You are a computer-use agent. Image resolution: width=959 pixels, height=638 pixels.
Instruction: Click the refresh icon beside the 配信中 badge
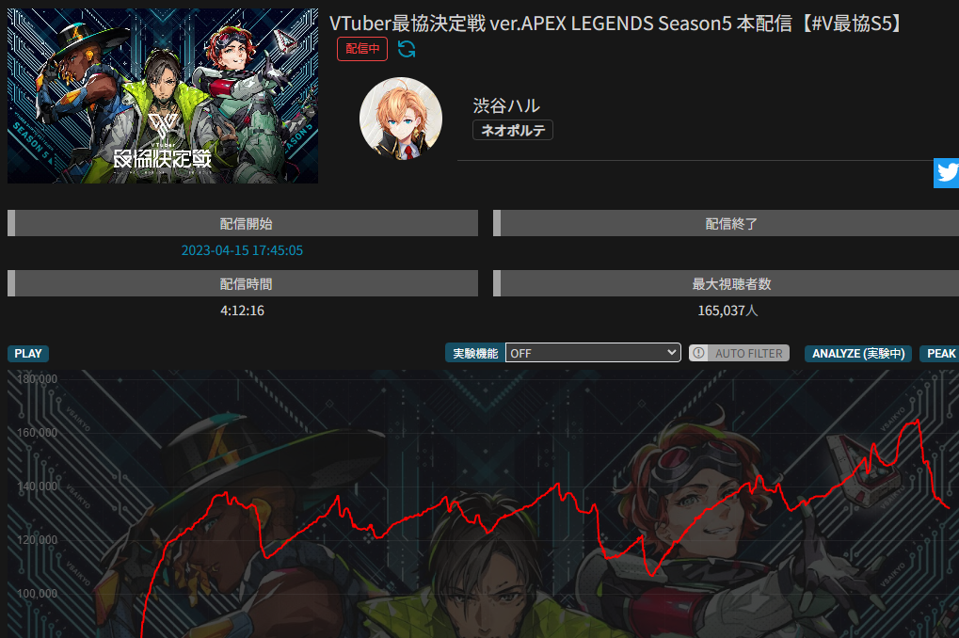coord(407,49)
